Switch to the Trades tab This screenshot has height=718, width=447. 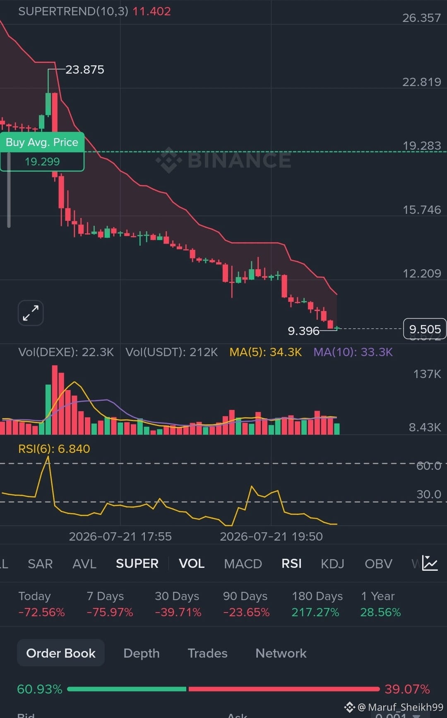coord(207,653)
